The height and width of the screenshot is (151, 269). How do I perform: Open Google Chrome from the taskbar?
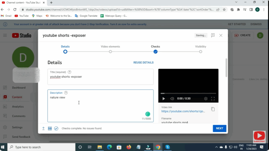point(158,147)
